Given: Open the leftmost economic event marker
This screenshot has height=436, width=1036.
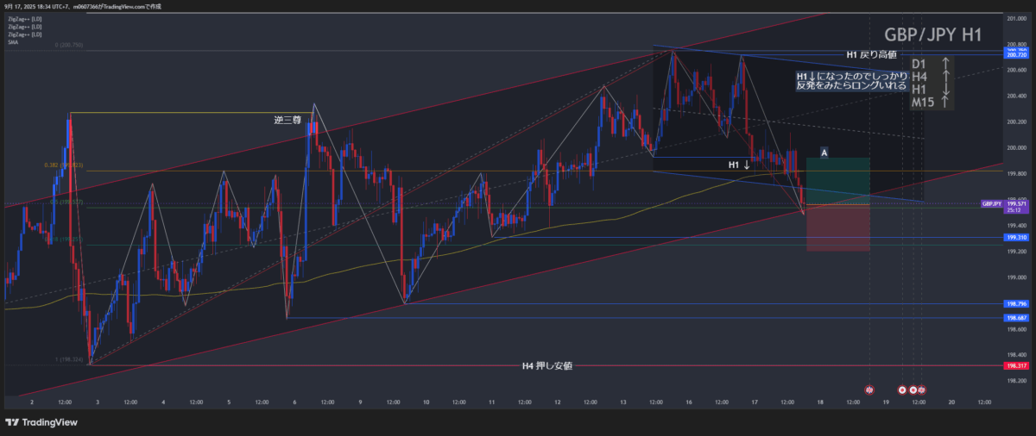Looking at the screenshot, I should pos(869,389).
